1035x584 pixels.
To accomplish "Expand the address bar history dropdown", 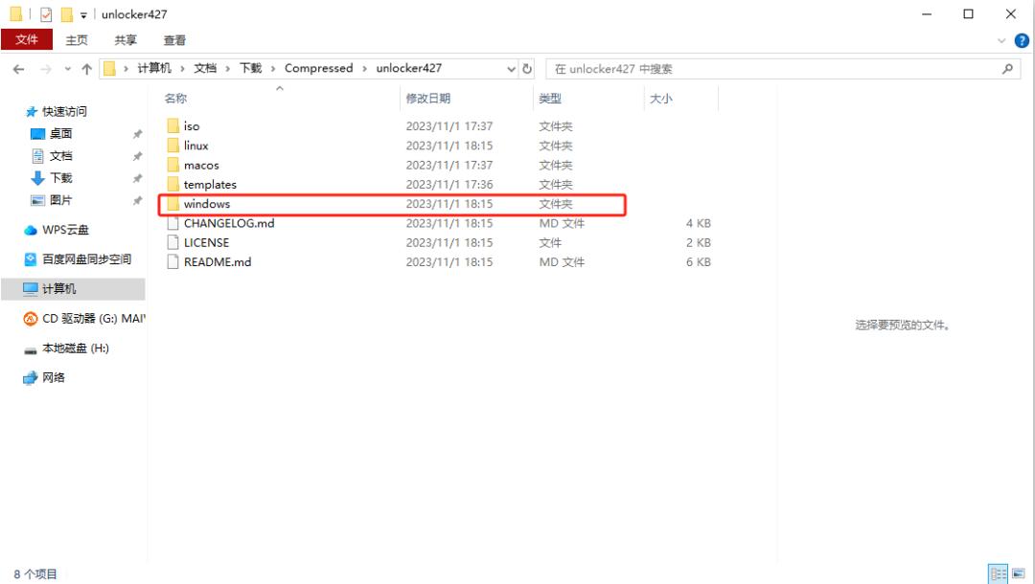I will 511,68.
